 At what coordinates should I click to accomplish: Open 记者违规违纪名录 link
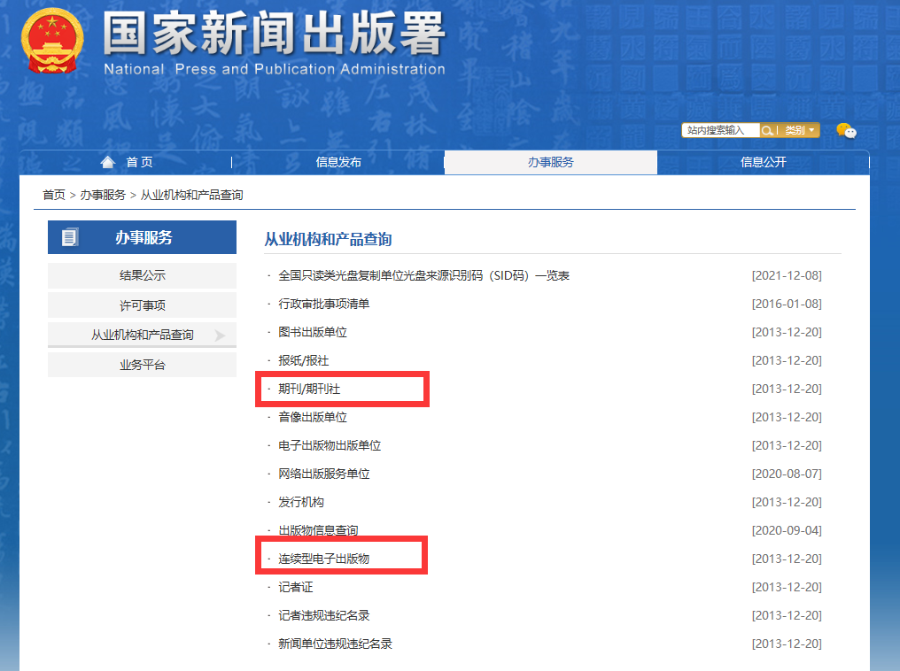323,615
